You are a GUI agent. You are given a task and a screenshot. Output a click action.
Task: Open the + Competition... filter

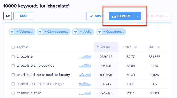pos(54,32)
